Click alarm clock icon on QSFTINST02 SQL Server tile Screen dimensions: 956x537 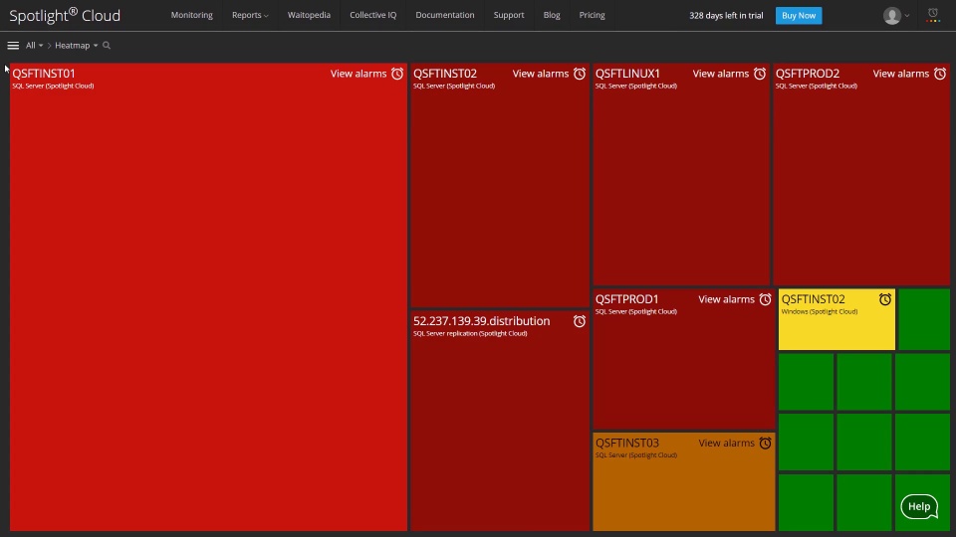click(580, 74)
